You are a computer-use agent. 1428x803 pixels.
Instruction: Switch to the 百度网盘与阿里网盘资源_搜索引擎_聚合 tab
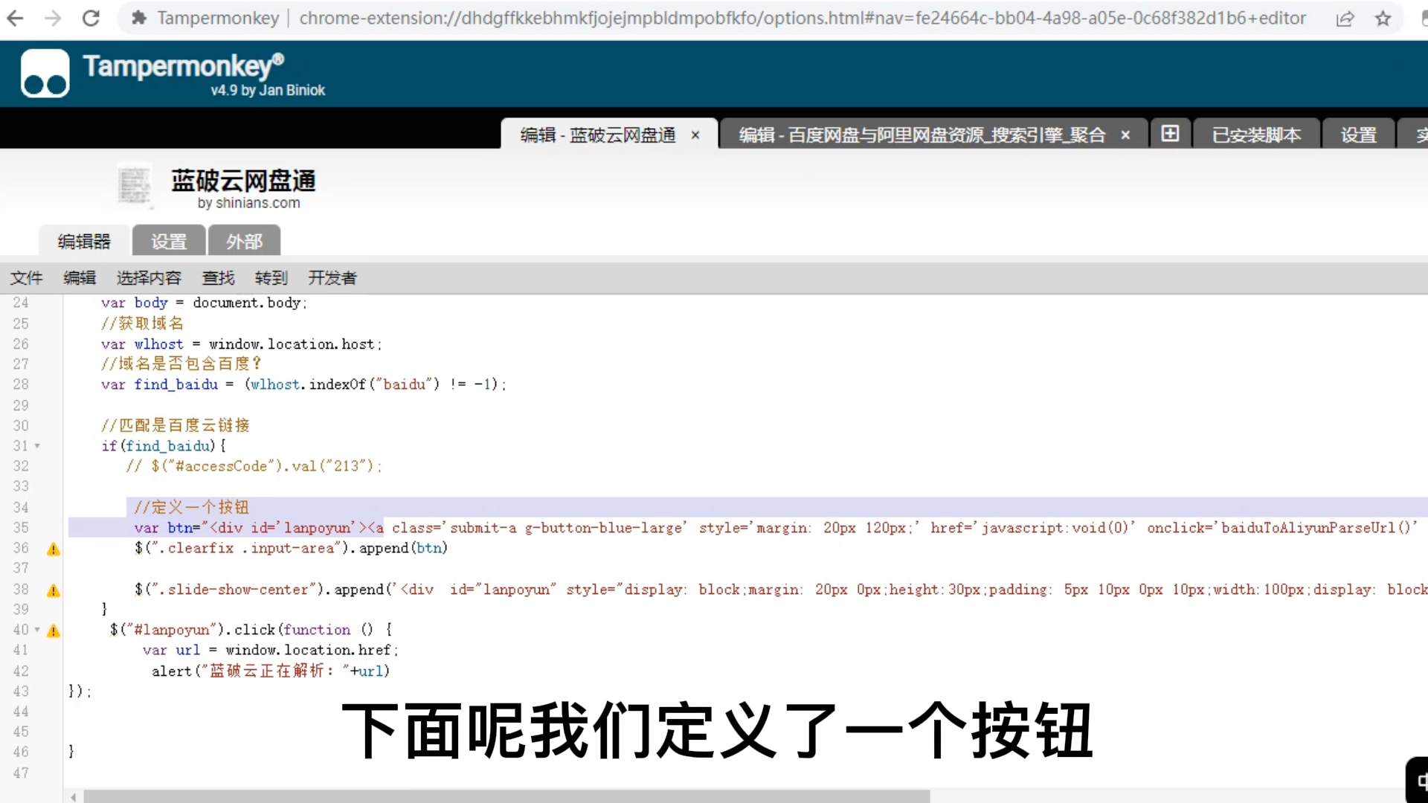(x=922, y=135)
